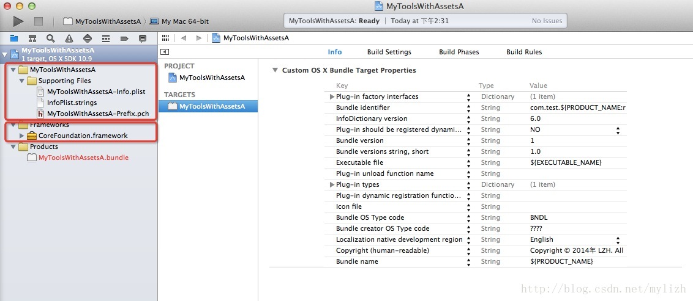Image resolution: width=693 pixels, height=301 pixels.
Task: Open the English region value popup
Action: click(x=618, y=240)
